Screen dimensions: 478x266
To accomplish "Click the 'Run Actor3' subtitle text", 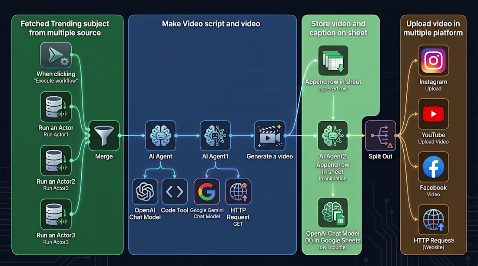I will click(x=56, y=242).
